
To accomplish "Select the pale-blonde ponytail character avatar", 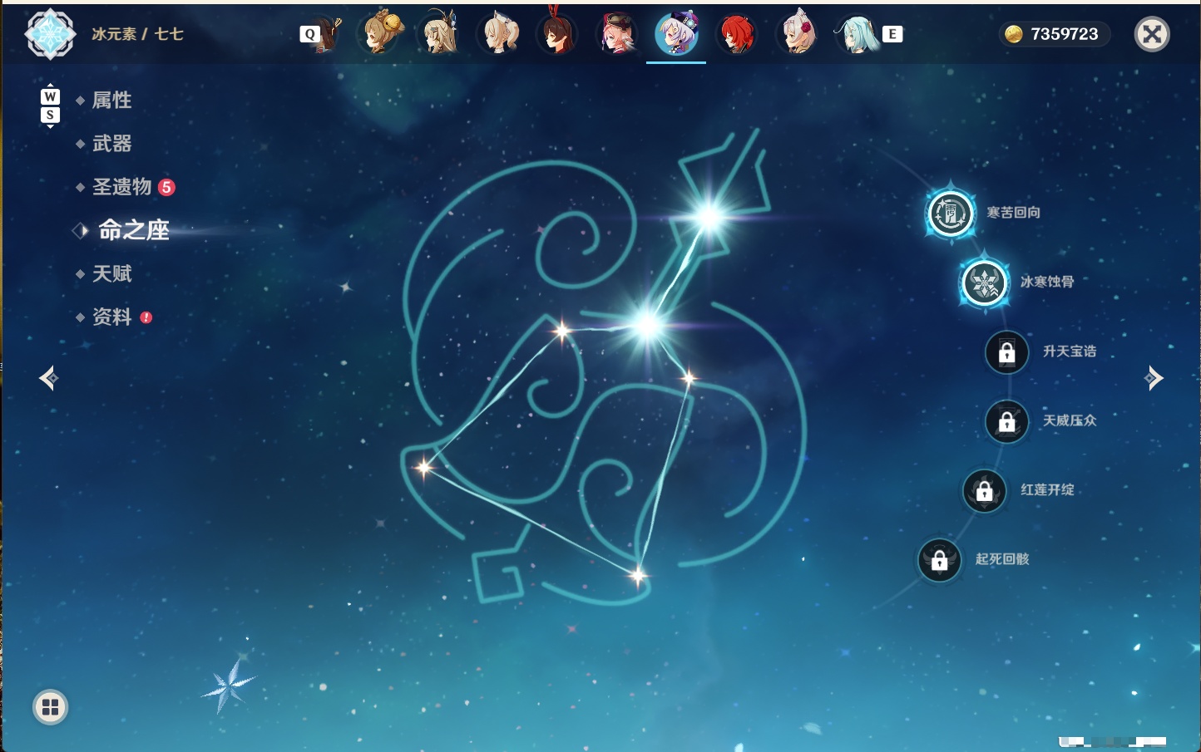I will (500, 34).
